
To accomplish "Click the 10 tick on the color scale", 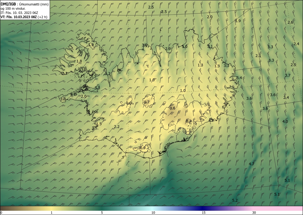I will (x=153, y=213).
